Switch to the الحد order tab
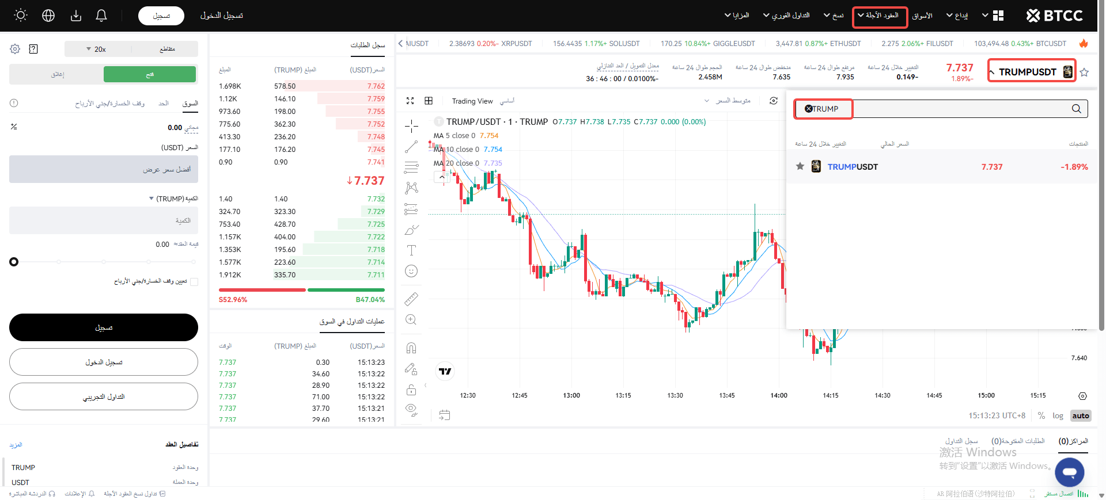 click(x=164, y=104)
